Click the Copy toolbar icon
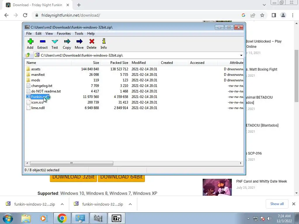The width and height of the screenshot is (299, 224). pos(67,44)
